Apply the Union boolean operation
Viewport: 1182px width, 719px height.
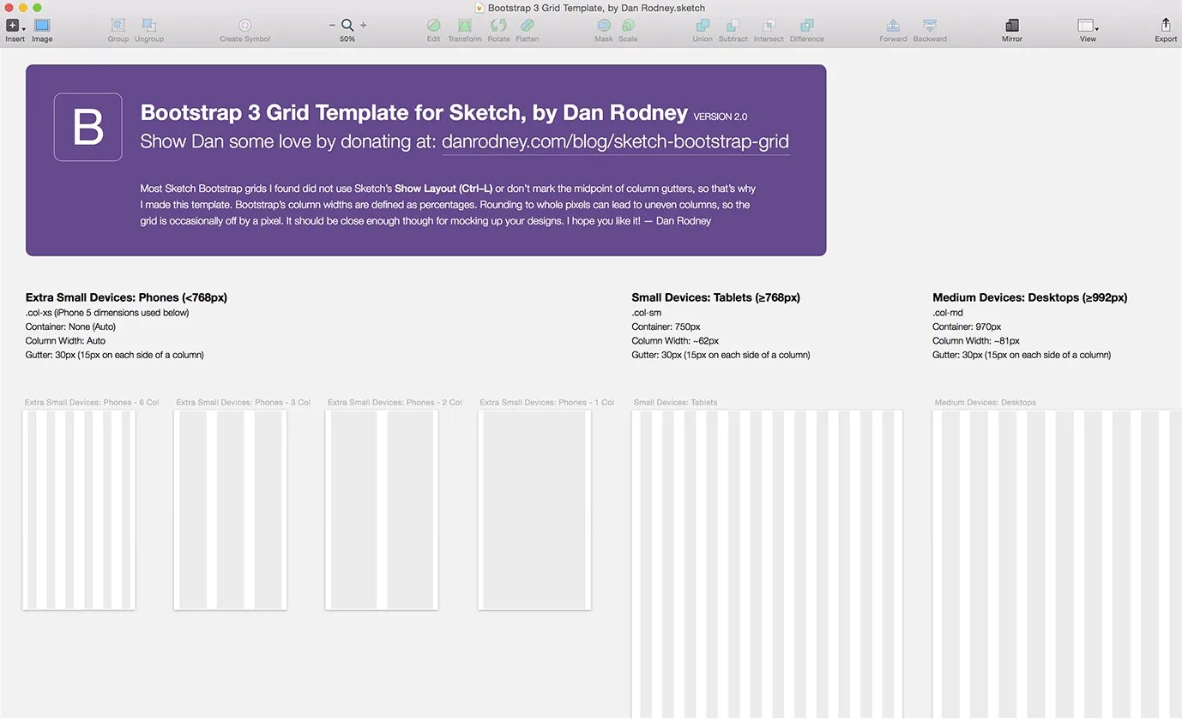703,26
